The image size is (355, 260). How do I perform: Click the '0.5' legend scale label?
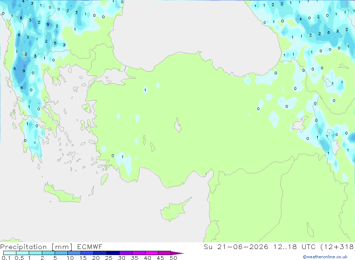(19, 258)
